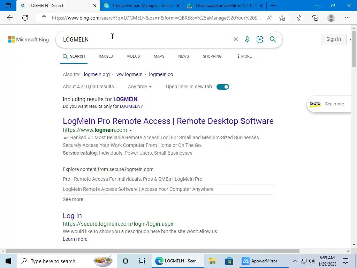Close the Free Download Manager tab
The width and height of the screenshot is (357, 268).
point(178,6)
